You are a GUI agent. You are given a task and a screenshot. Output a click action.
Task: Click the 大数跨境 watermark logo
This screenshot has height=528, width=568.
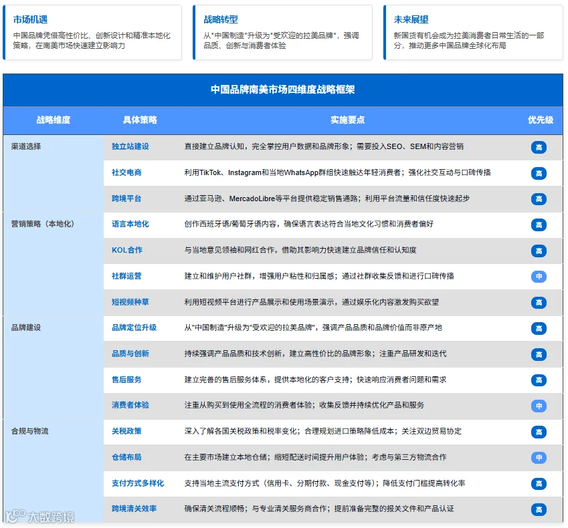click(40, 517)
